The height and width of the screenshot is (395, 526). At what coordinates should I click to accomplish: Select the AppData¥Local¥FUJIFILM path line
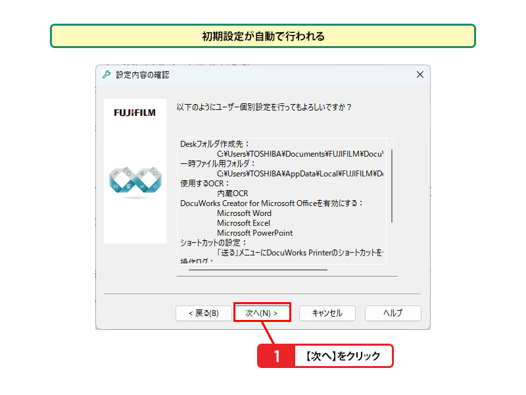[x=300, y=174]
